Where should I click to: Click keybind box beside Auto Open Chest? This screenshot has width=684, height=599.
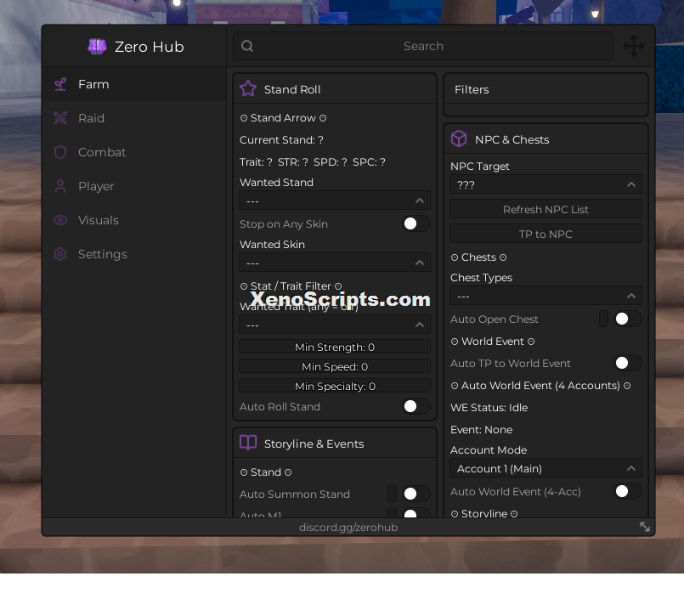click(x=603, y=319)
